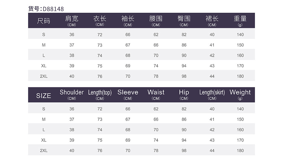Select the S weight value under 重量
The height and width of the screenshot is (162, 283).
point(240,35)
